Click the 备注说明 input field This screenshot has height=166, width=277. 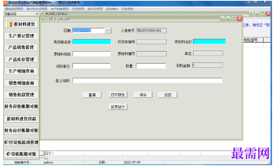pos(147,81)
